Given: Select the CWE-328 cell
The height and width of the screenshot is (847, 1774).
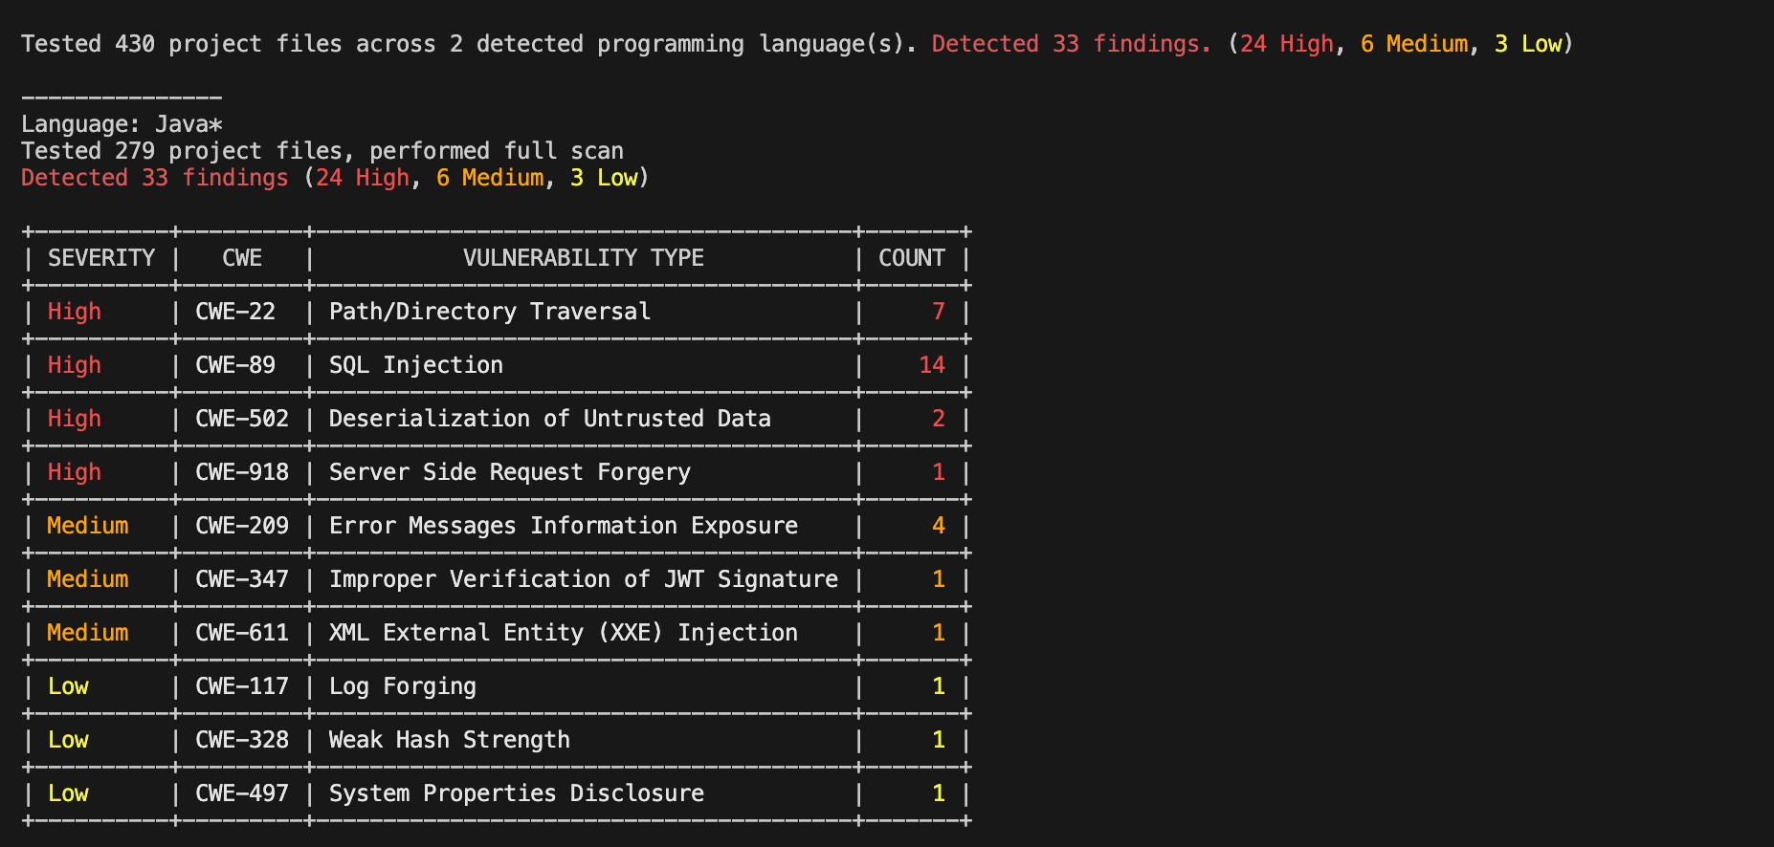Looking at the screenshot, I should click(241, 740).
